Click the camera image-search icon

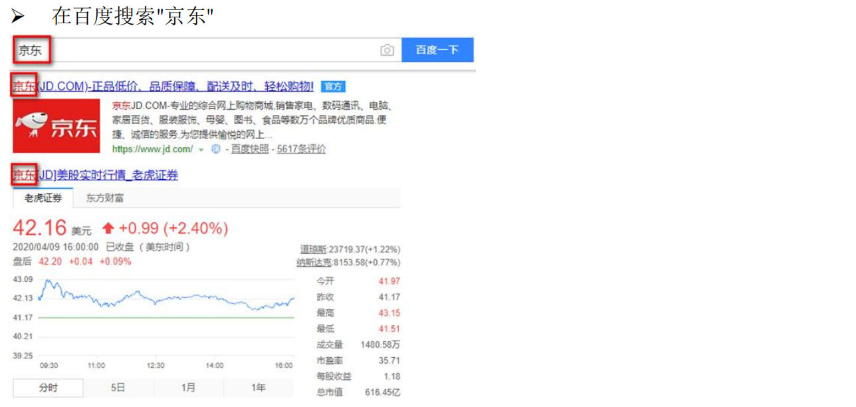point(387,51)
